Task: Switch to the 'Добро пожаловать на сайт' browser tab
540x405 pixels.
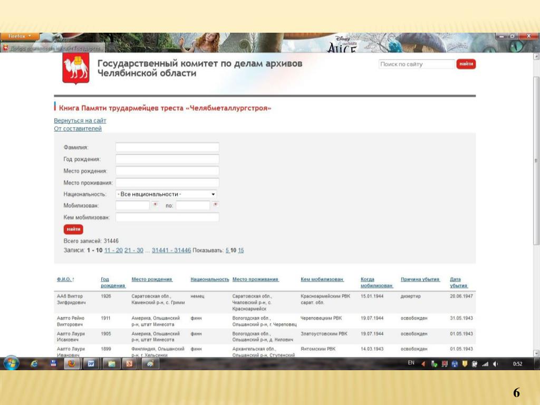Action: coord(52,48)
